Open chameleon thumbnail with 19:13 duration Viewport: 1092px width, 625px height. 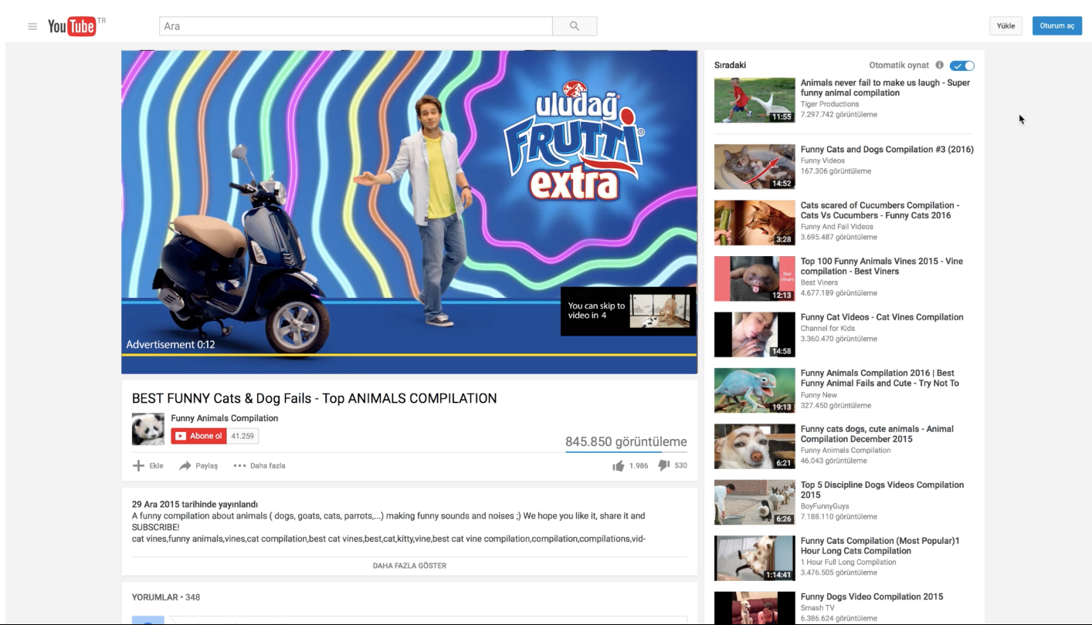coord(755,390)
